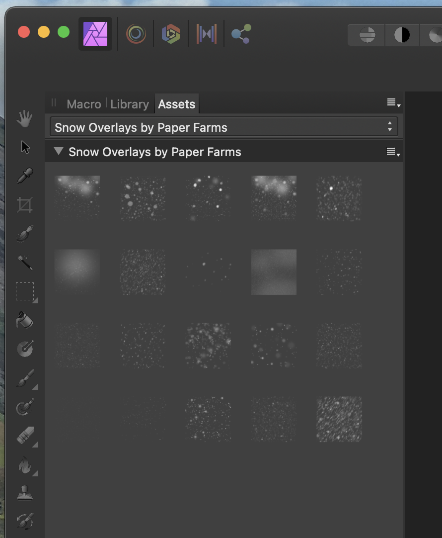Open the Snow Overlays subcategory options menu
The width and height of the screenshot is (442, 538).
[x=393, y=152]
